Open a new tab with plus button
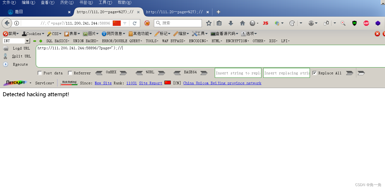The image size is (385, 189). point(218,12)
